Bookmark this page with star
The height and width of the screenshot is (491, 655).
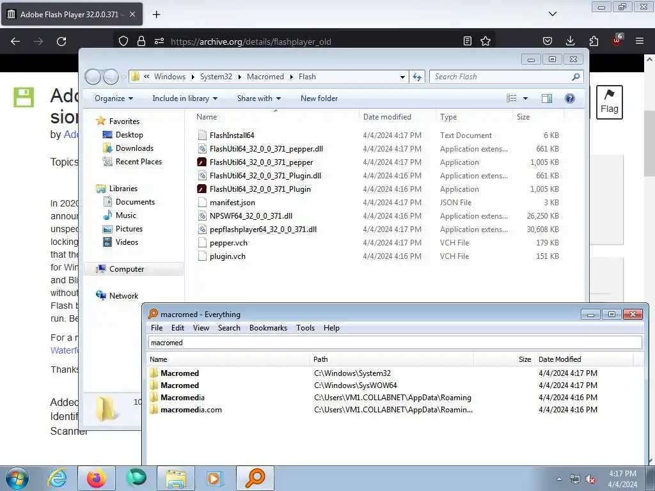485,41
